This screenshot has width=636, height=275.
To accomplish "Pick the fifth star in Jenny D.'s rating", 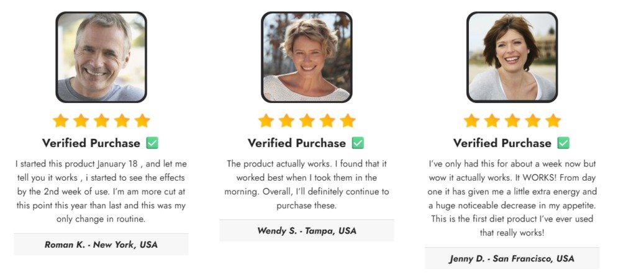I will coord(553,120).
